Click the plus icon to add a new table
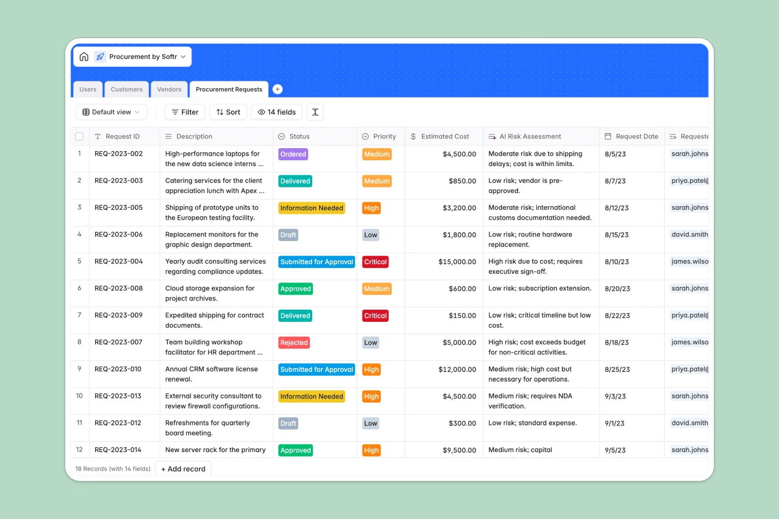The width and height of the screenshot is (779, 519). tap(278, 89)
